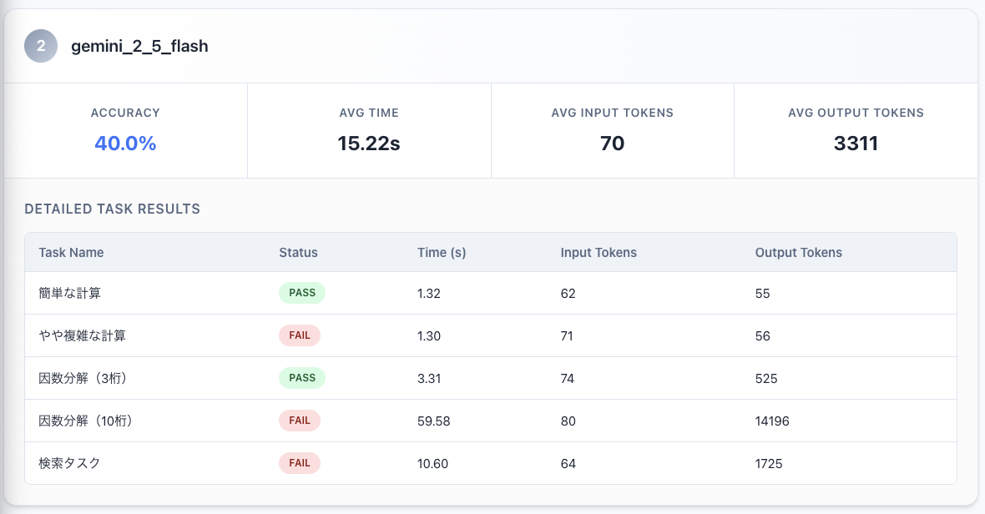The height and width of the screenshot is (514, 985).
Task: Click the AVG TIME stat card
Action: coord(369,130)
